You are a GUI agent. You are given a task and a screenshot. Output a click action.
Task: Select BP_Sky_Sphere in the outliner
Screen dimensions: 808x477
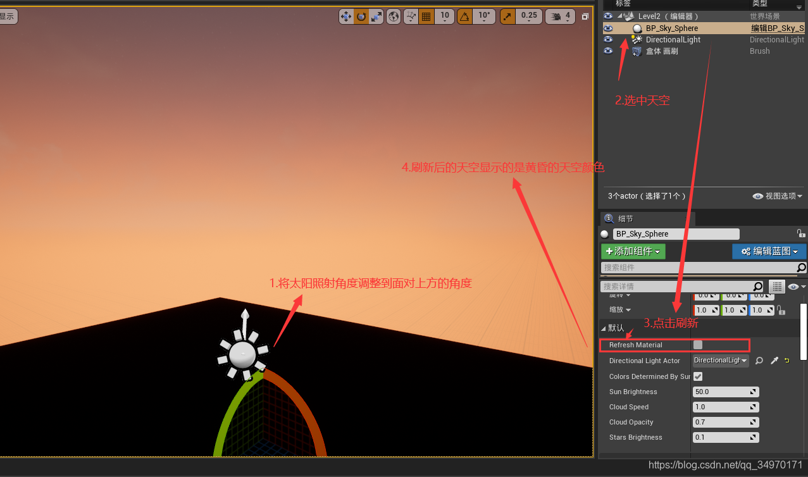pos(672,28)
